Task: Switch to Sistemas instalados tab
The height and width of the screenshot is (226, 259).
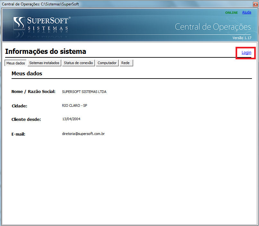Action: click(x=44, y=63)
